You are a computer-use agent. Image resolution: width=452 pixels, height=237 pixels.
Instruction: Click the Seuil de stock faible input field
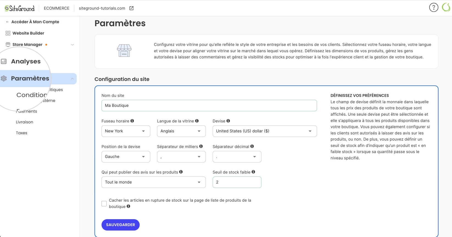pos(237,182)
